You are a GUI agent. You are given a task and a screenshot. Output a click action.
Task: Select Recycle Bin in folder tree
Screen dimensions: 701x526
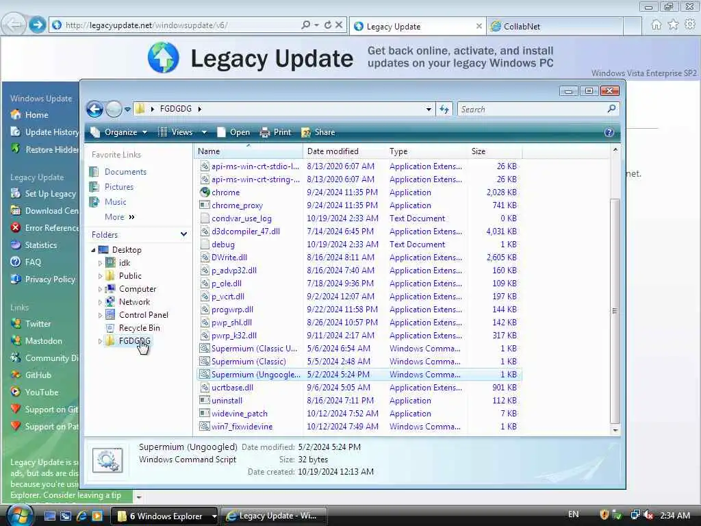tap(139, 328)
